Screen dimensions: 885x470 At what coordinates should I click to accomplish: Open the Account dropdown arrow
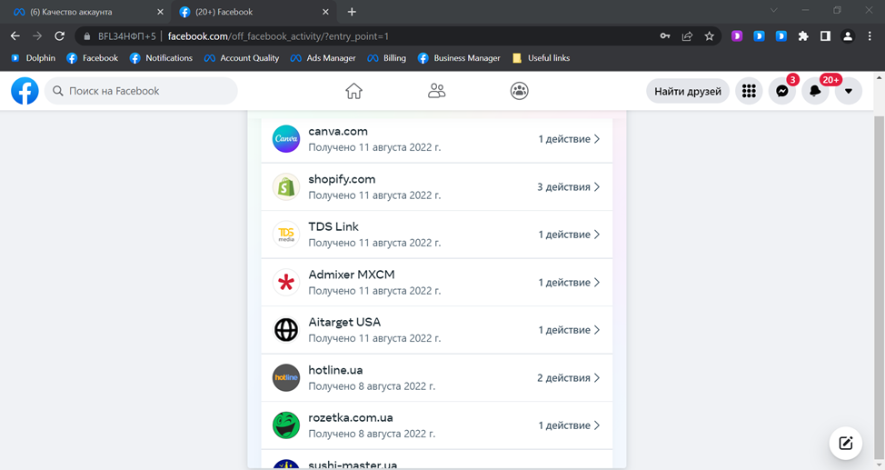click(x=849, y=91)
